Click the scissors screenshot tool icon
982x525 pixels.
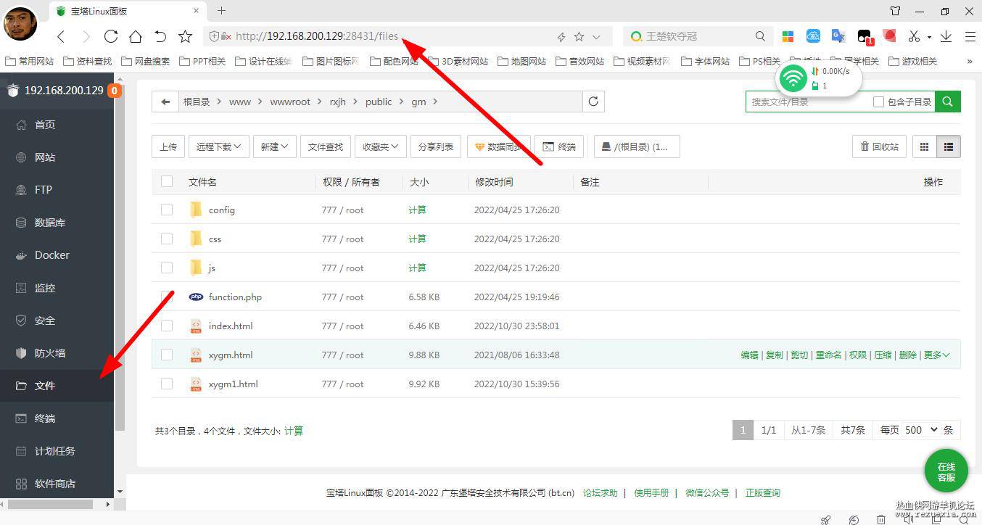[913, 36]
